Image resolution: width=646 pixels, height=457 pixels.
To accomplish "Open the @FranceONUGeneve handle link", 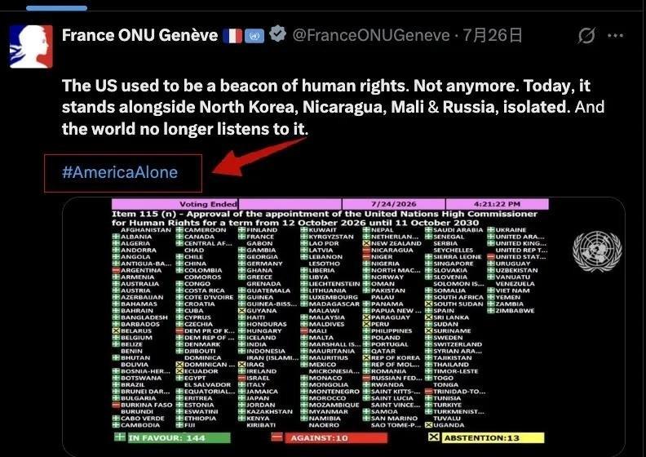I will [371, 35].
